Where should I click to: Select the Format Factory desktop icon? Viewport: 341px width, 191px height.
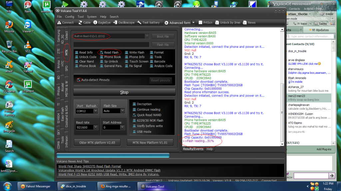(9, 109)
